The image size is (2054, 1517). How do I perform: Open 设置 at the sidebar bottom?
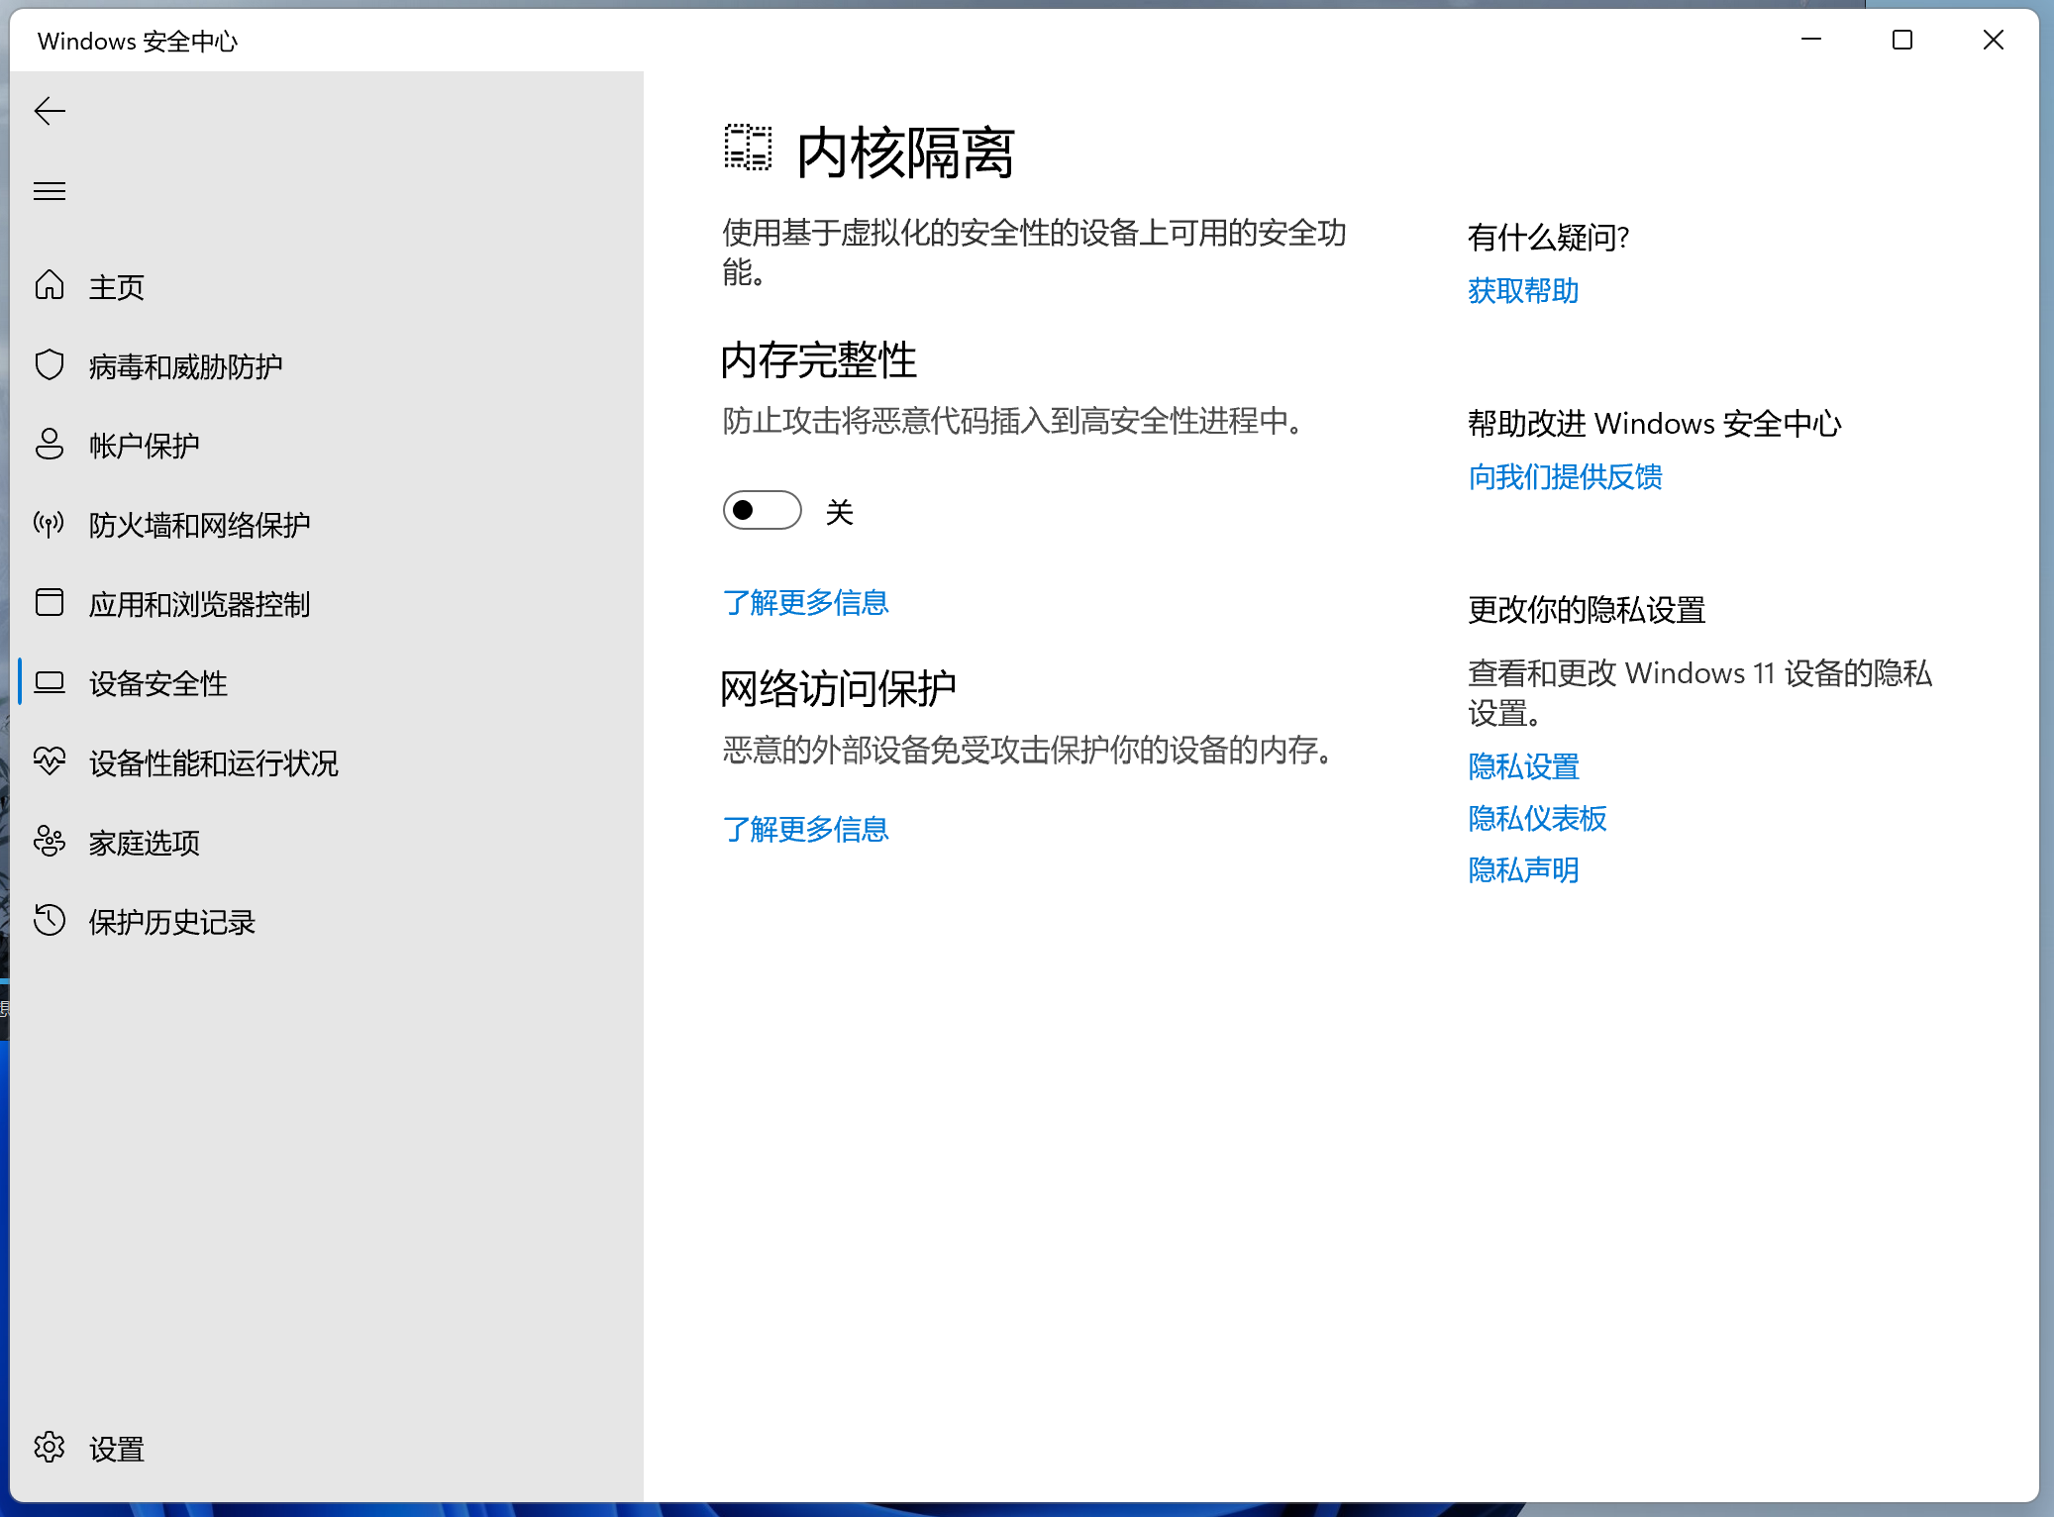click(x=327, y=1448)
